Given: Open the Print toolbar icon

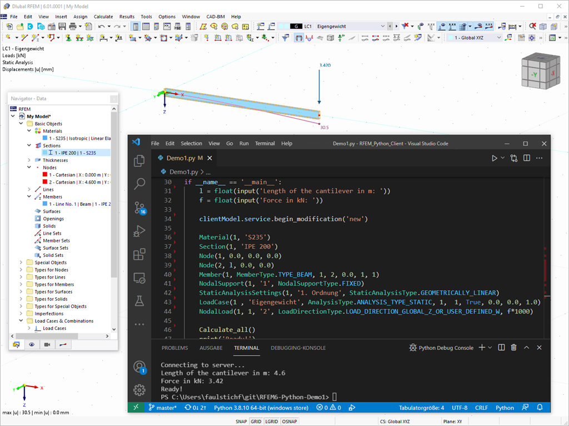Looking at the screenshot, I should pos(73,27).
